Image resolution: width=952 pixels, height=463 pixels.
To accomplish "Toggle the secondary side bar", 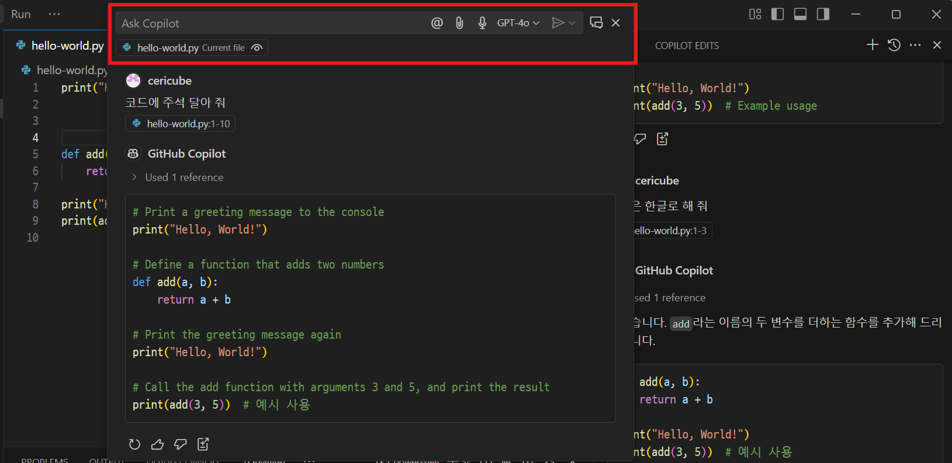I will 823,14.
